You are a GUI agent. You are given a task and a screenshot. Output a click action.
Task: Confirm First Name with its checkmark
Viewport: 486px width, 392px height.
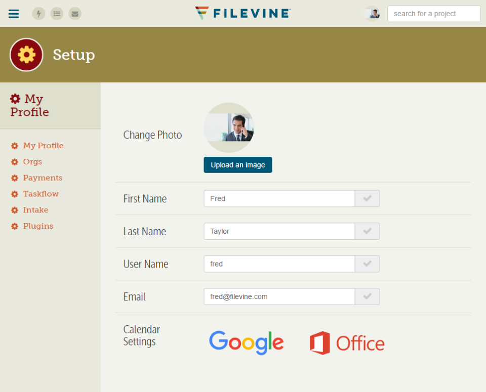tap(368, 198)
